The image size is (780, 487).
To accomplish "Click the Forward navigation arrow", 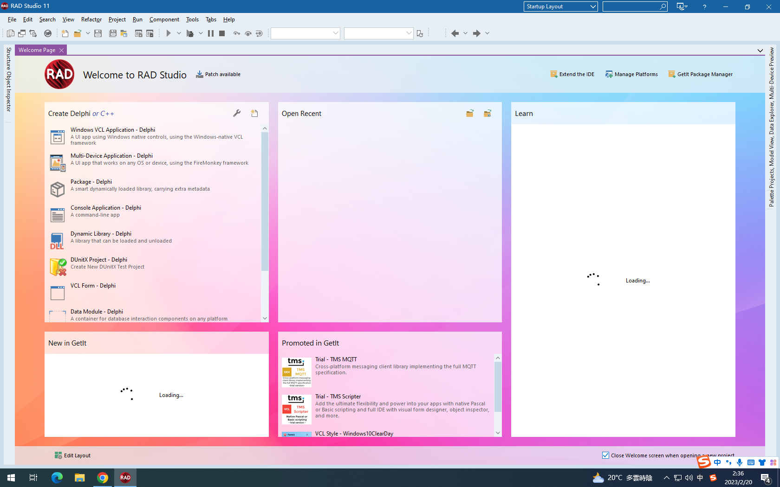I will coord(476,33).
